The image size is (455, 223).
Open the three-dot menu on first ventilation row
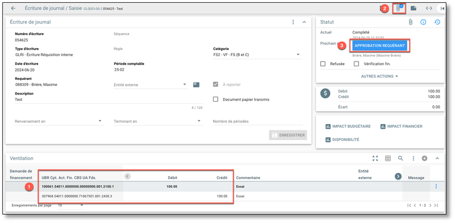pos(436,186)
